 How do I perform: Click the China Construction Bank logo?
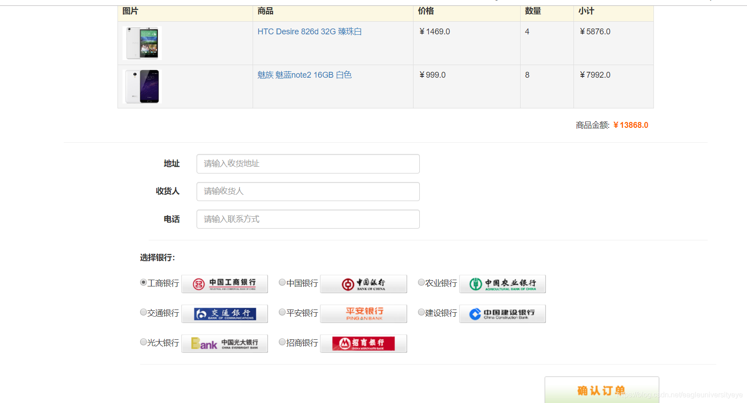pyautogui.click(x=503, y=314)
